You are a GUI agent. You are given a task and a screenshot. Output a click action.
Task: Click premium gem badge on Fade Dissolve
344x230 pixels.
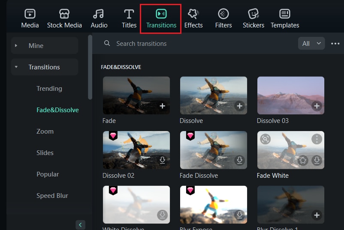(190, 136)
